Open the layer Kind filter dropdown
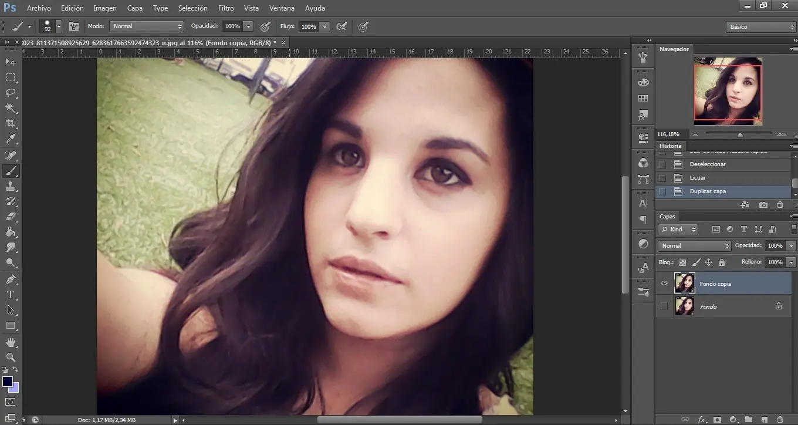The image size is (798, 425). coord(678,230)
